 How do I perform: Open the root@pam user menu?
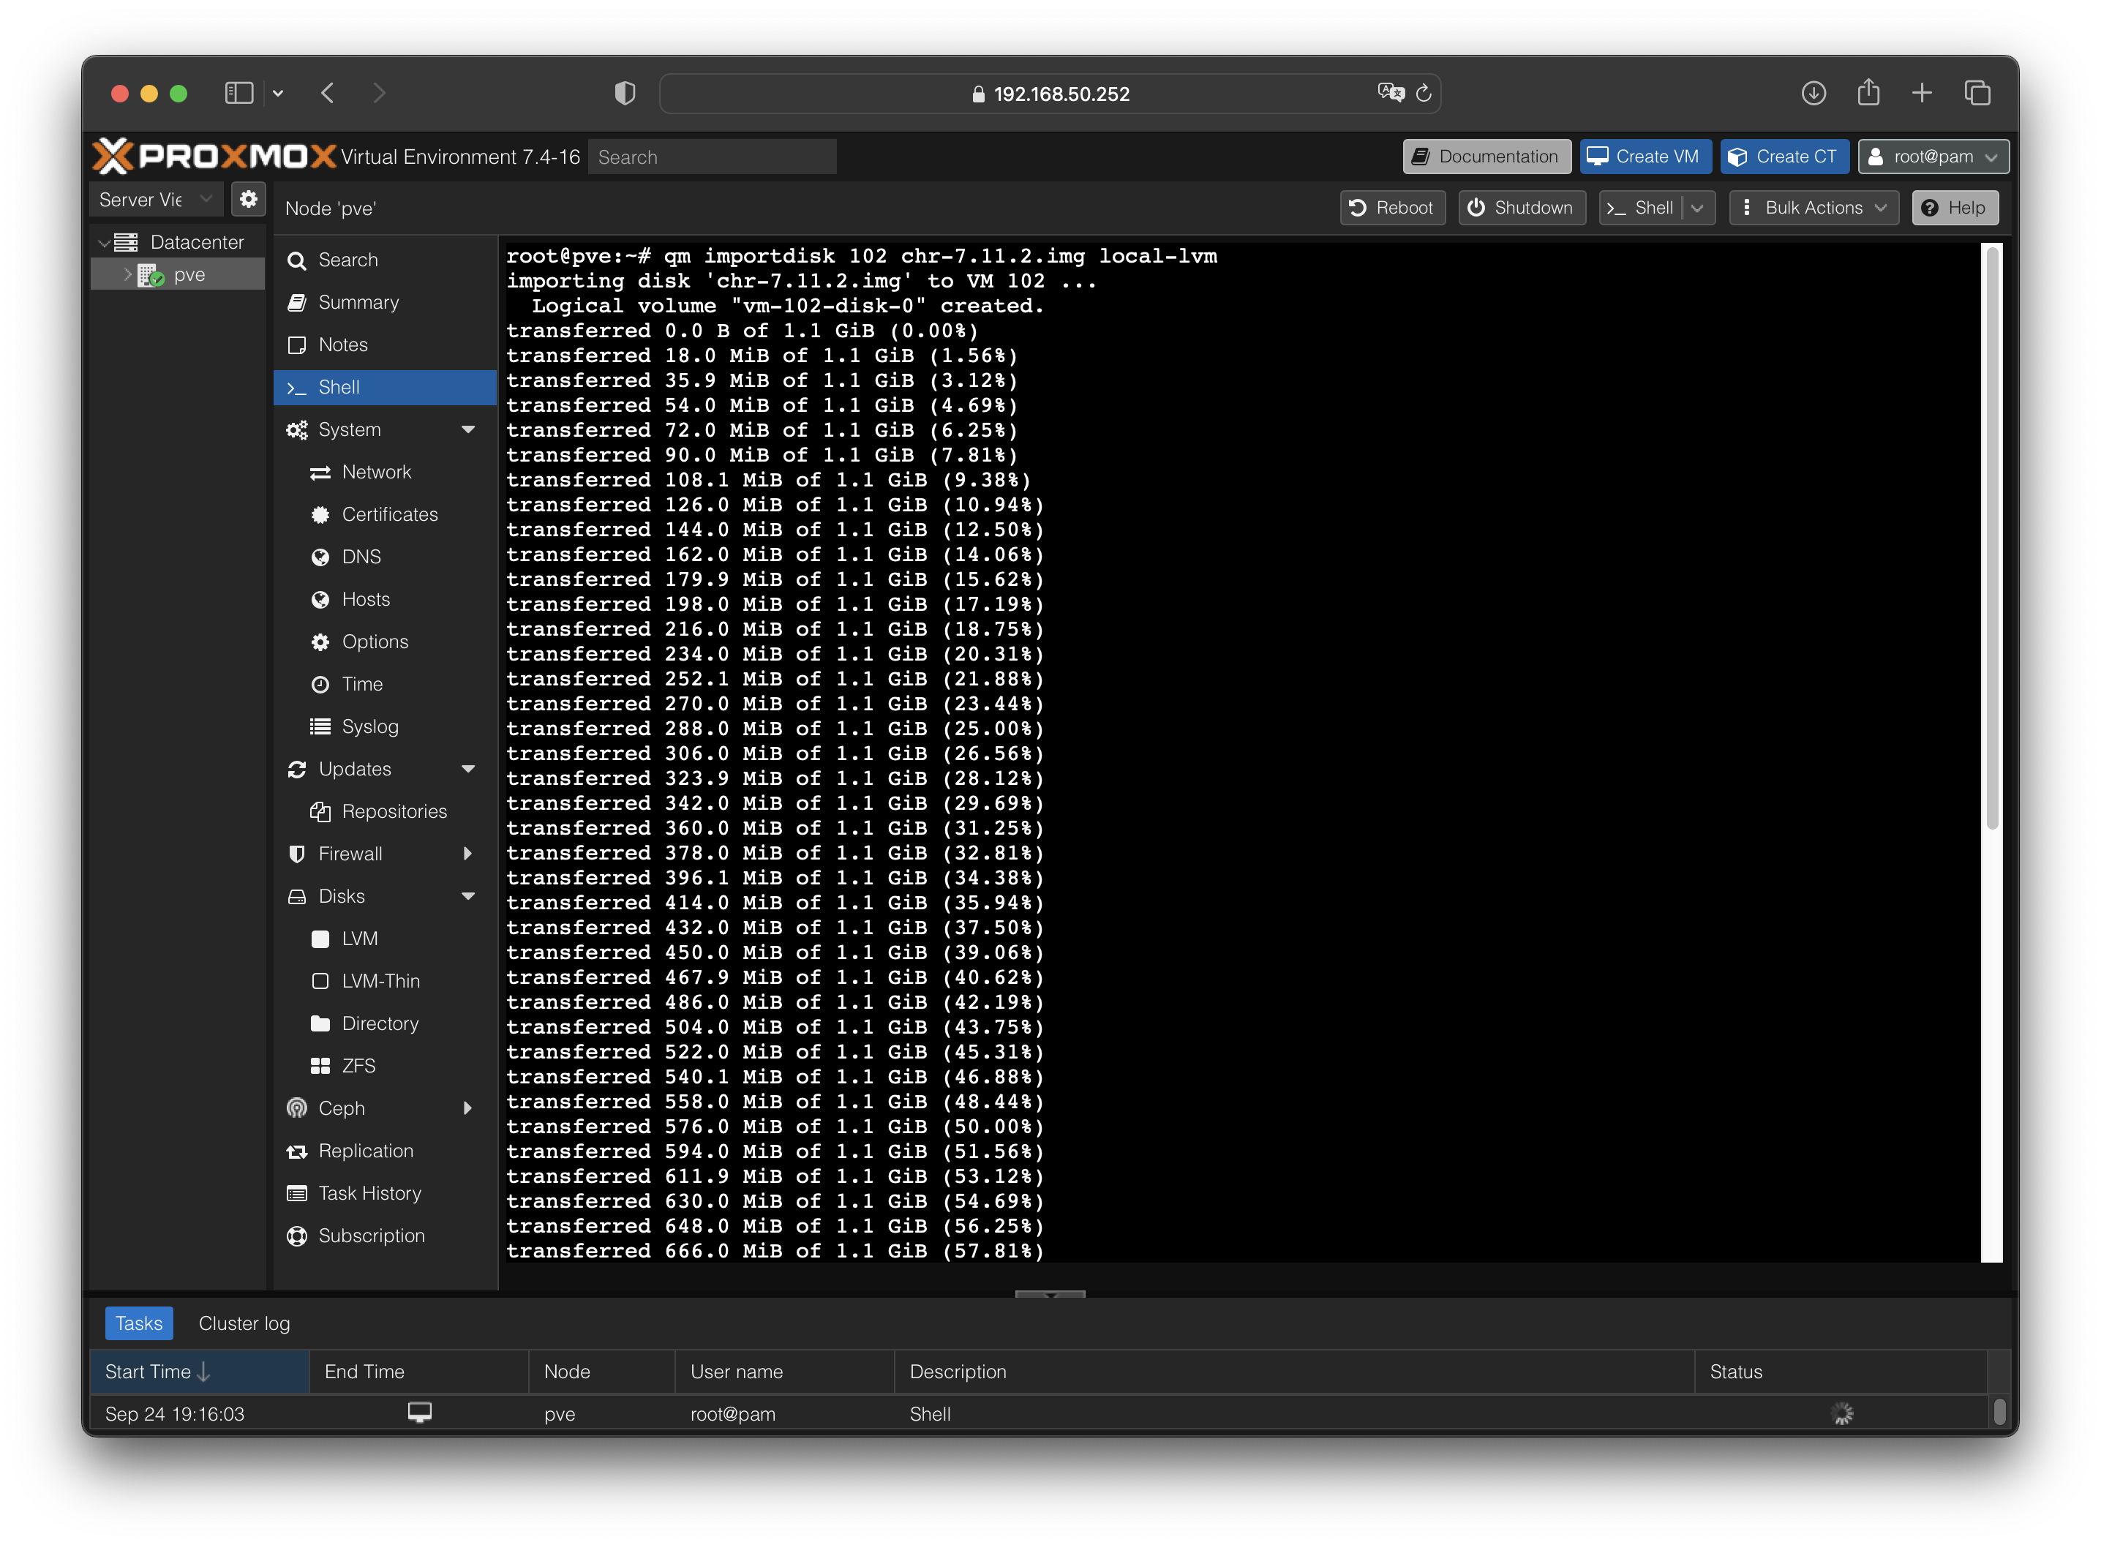pos(1933,157)
